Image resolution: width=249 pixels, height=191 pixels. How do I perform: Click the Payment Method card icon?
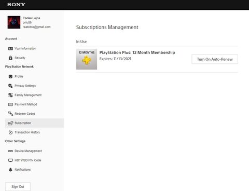tap(10, 104)
